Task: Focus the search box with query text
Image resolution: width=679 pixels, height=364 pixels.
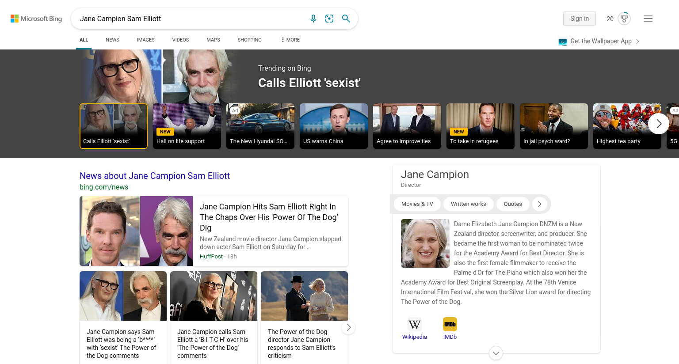Action: coord(190,19)
